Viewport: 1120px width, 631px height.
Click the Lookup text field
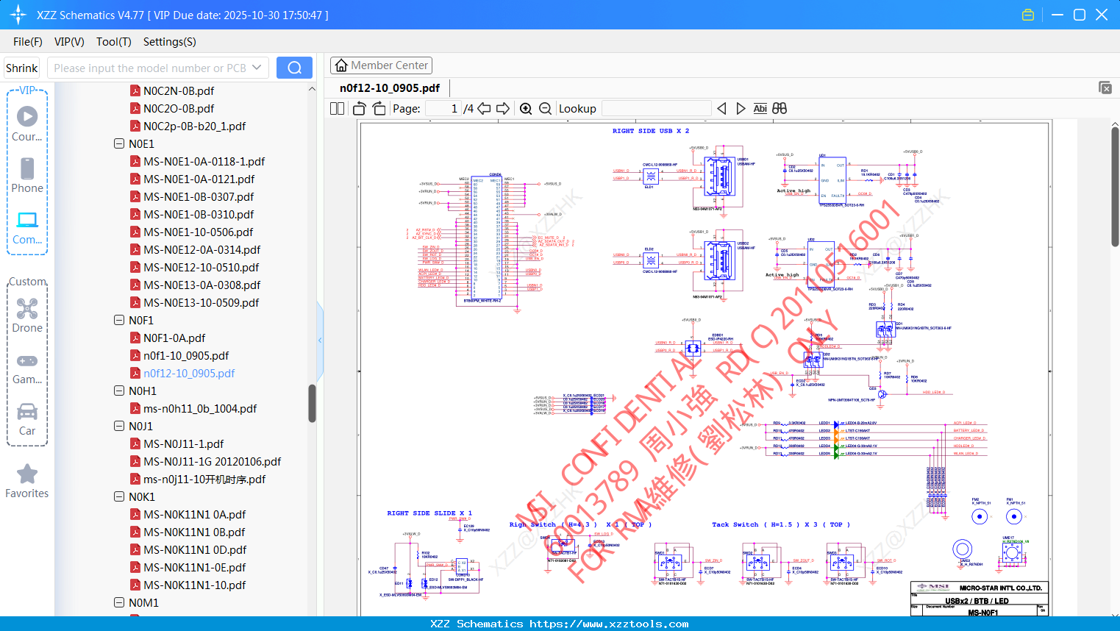[x=657, y=108]
